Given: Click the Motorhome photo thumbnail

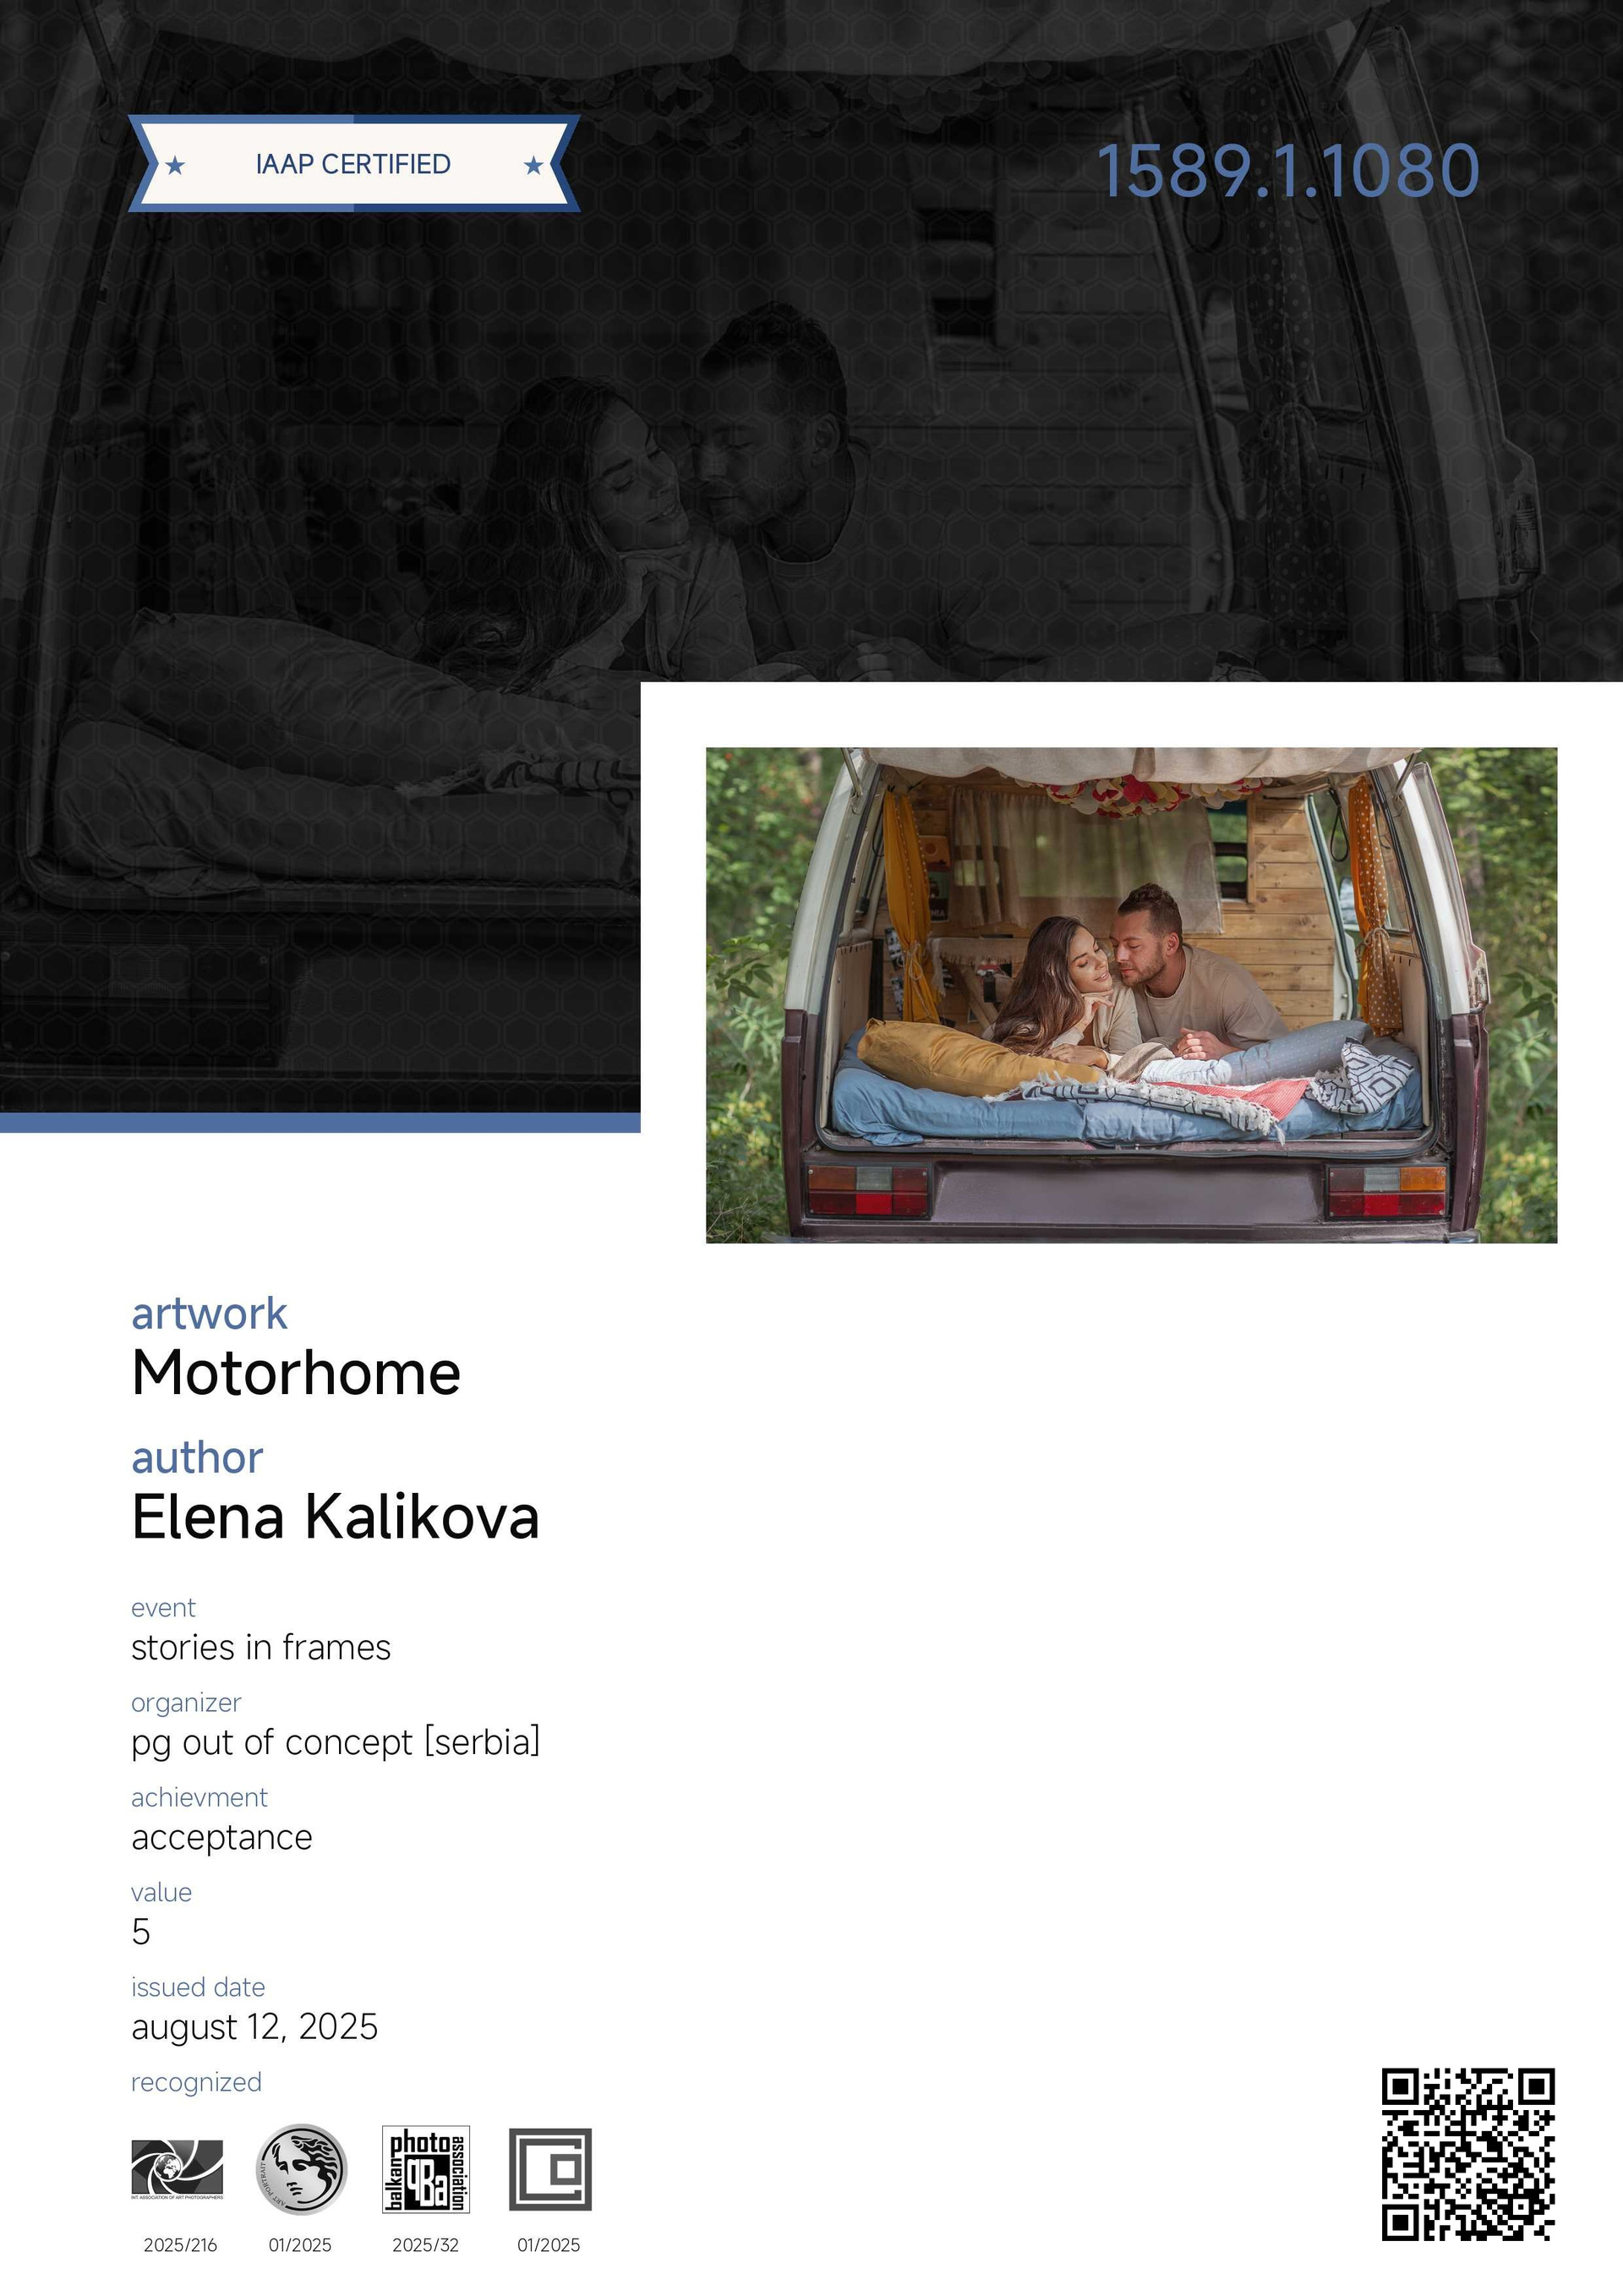Looking at the screenshot, I should point(1131,995).
